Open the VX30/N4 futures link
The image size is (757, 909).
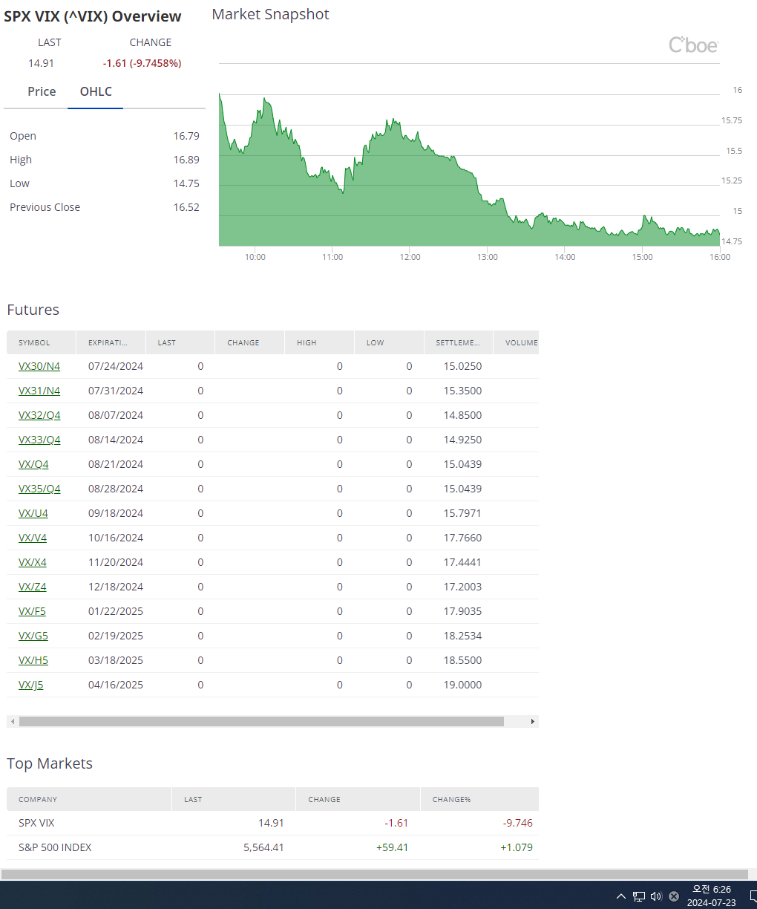click(39, 366)
